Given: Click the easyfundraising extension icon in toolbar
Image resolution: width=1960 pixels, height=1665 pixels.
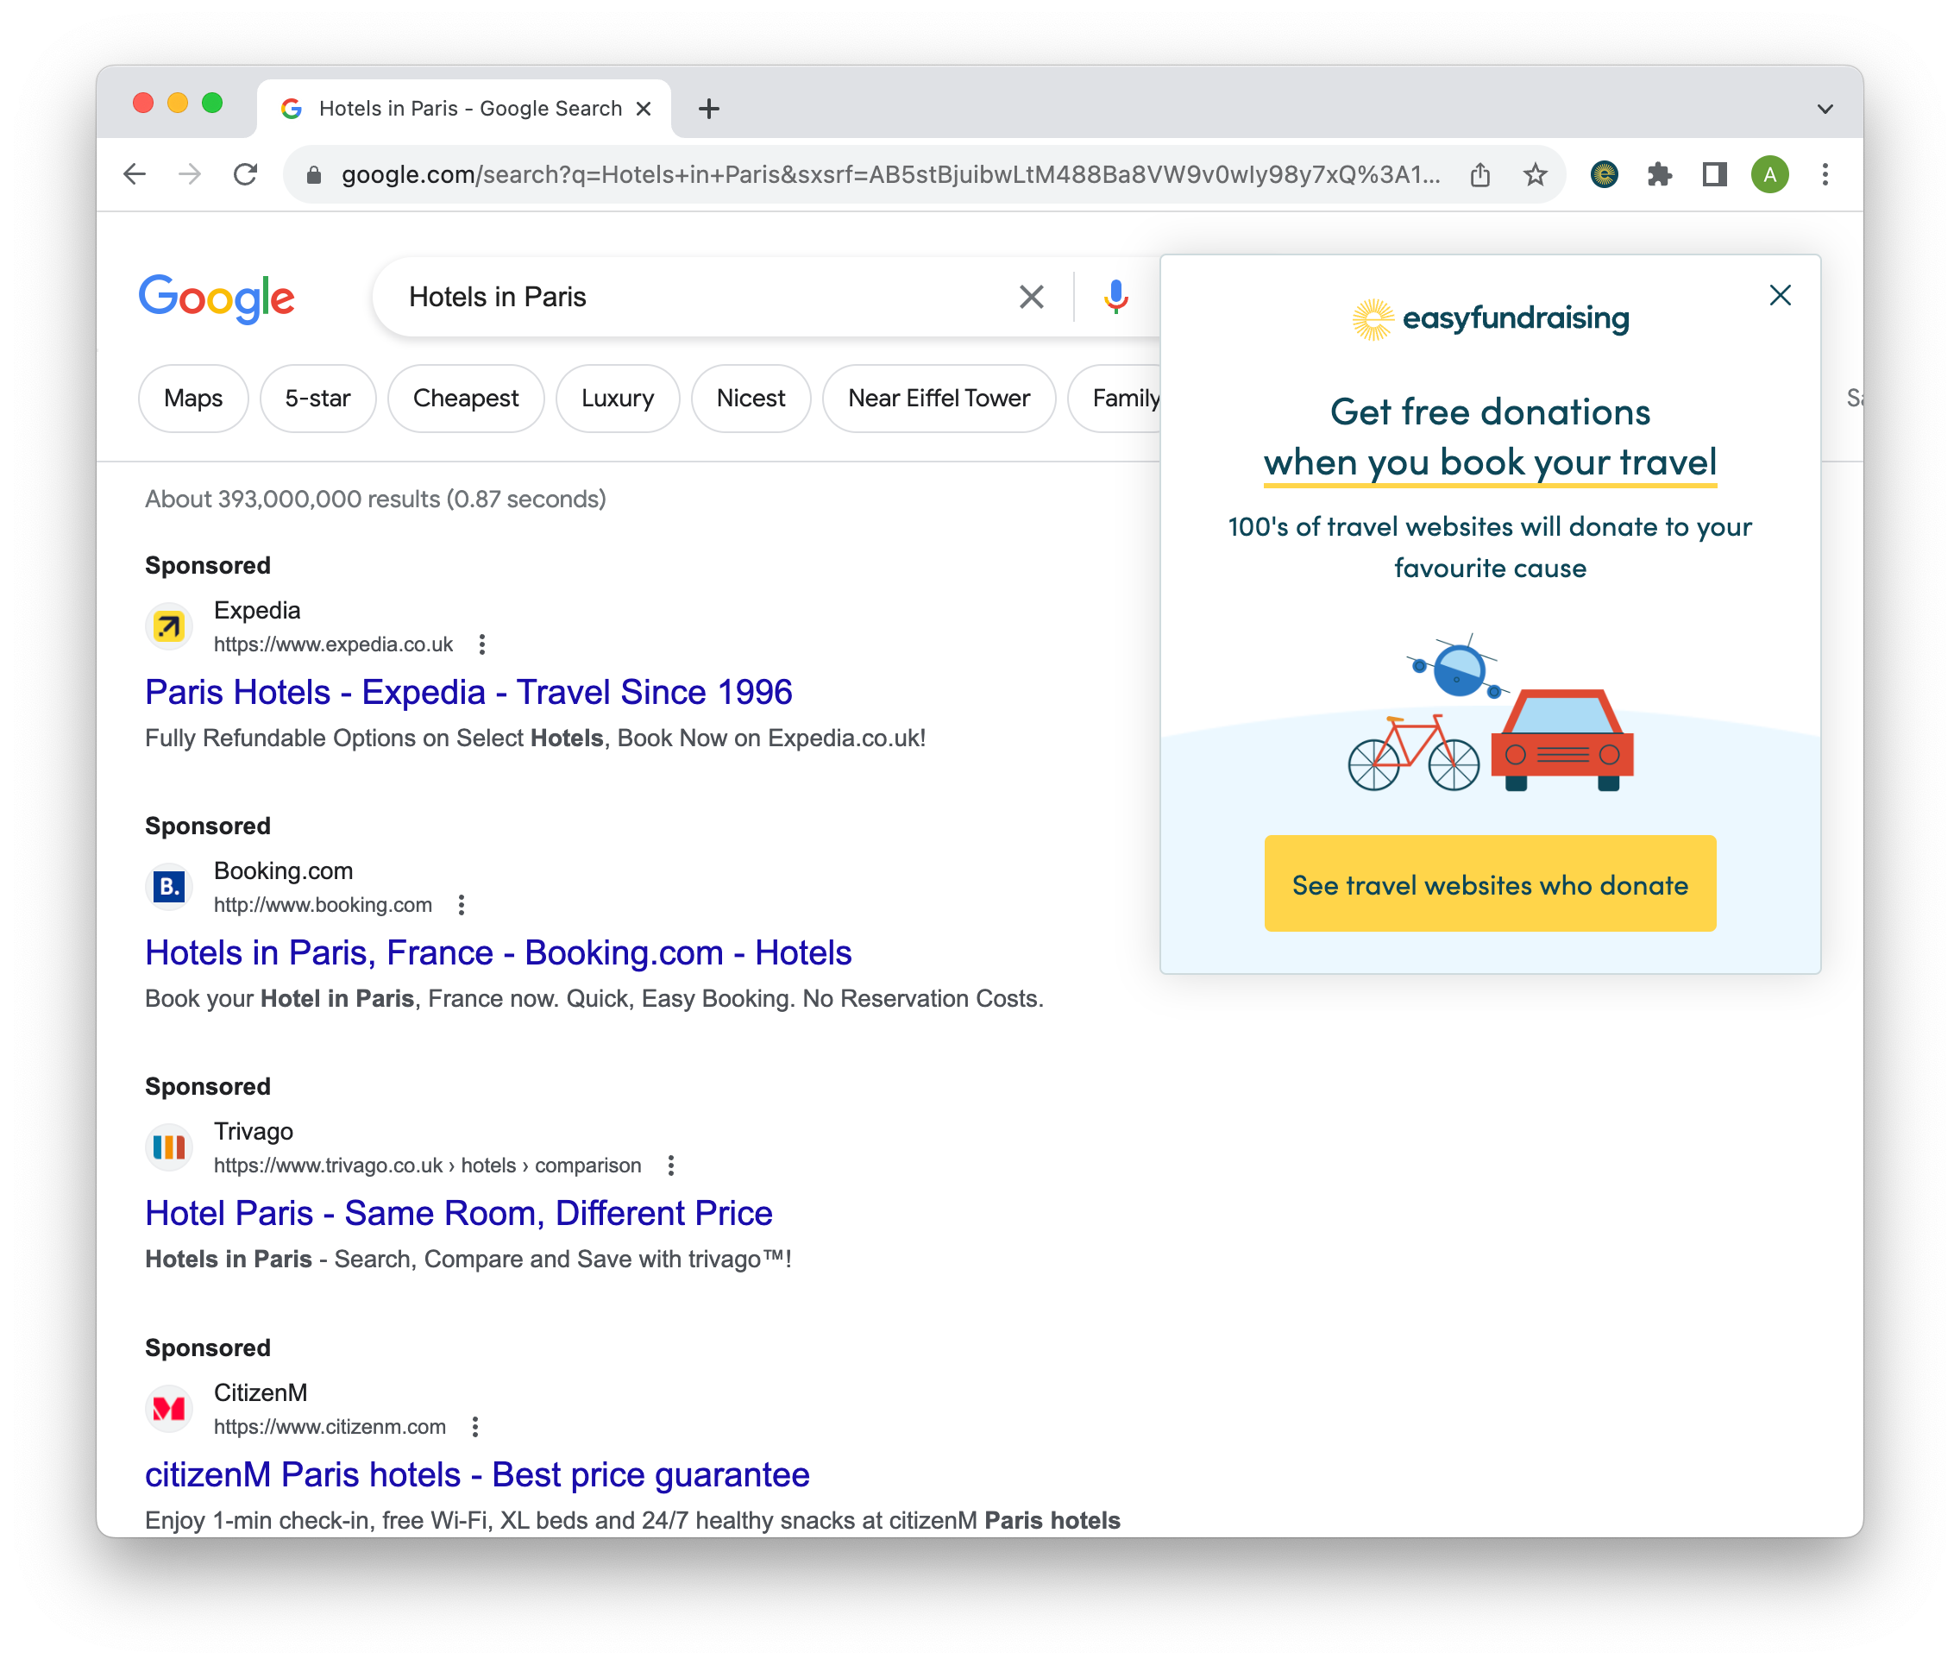Looking at the screenshot, I should [1605, 174].
